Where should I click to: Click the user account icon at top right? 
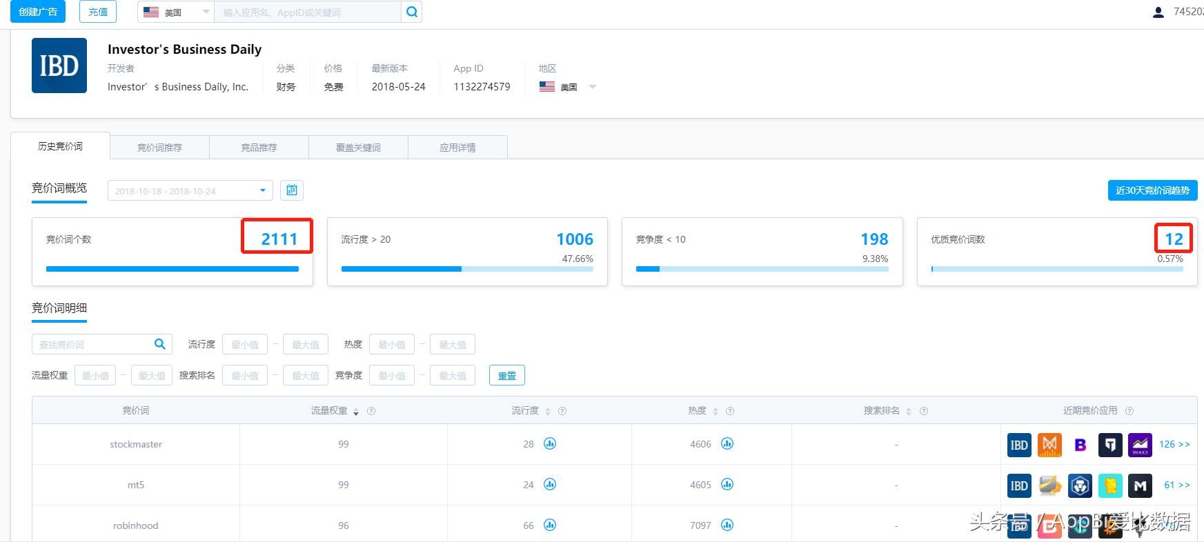tap(1158, 12)
